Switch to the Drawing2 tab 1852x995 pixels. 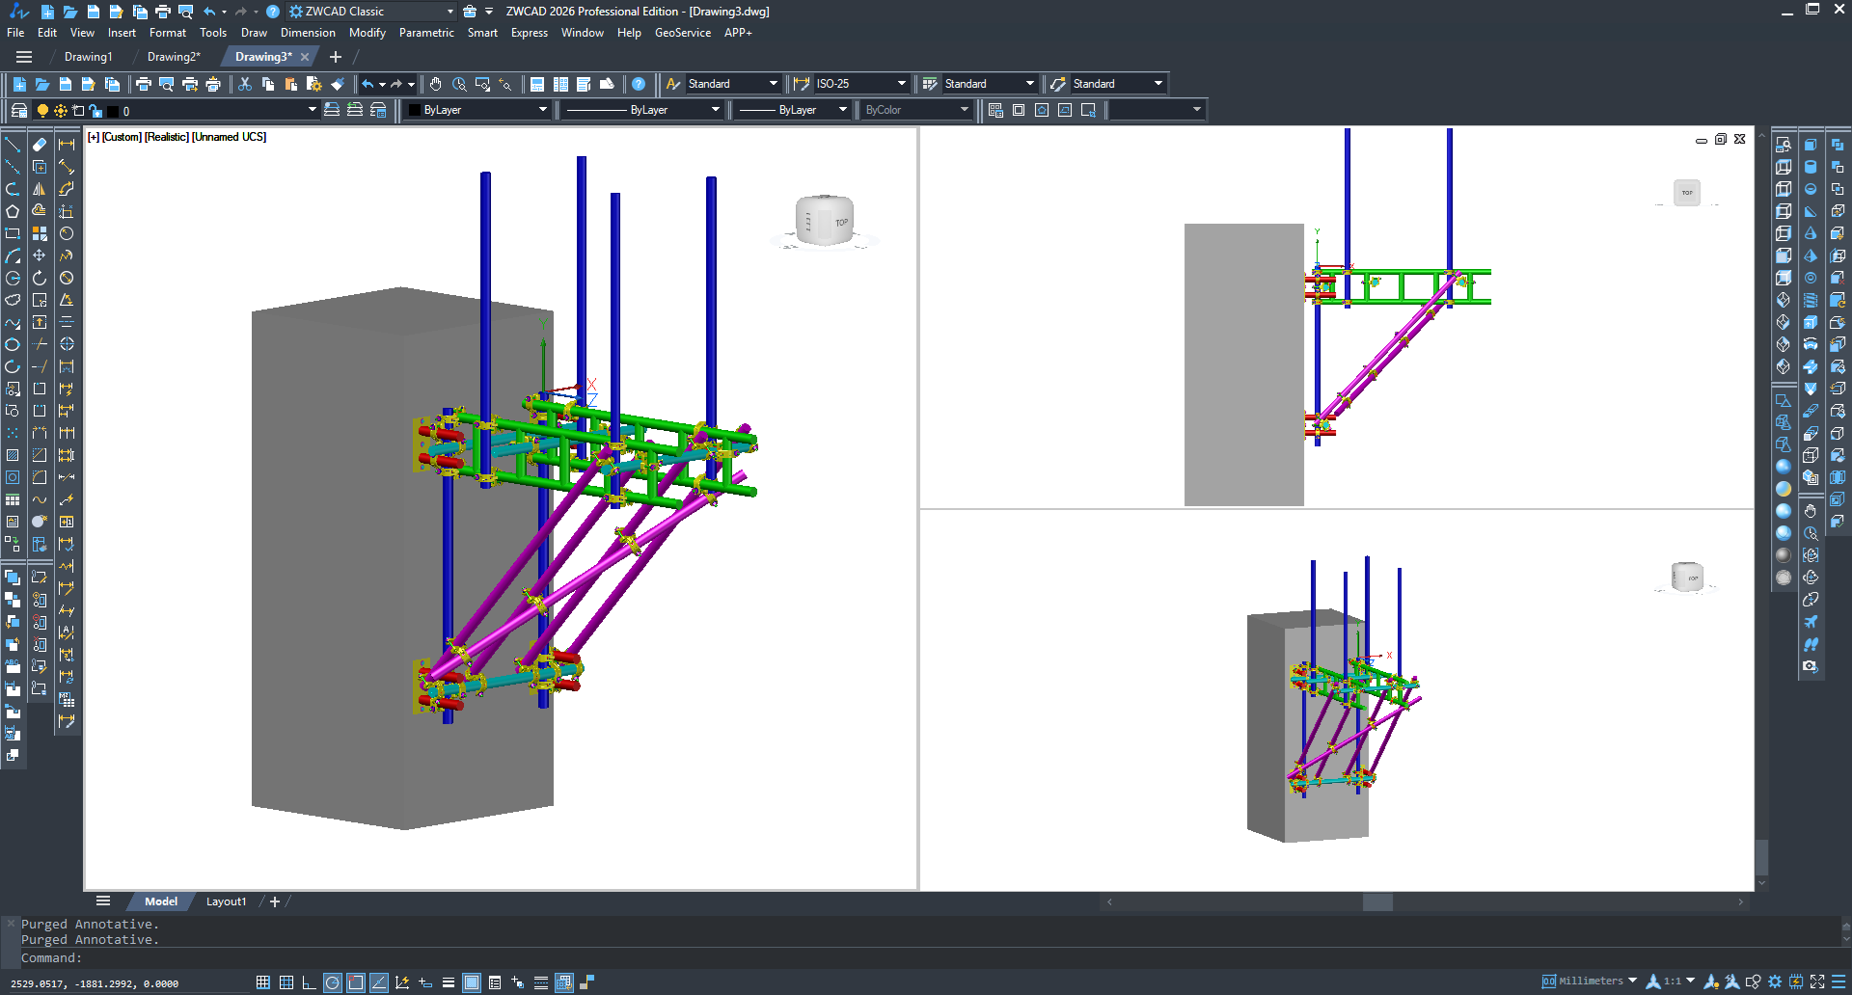coord(174,57)
